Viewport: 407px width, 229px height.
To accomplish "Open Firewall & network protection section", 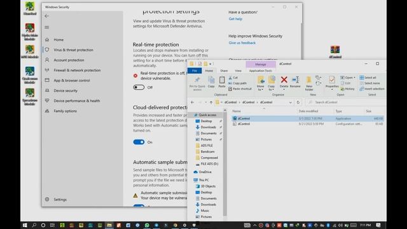I will (77, 70).
